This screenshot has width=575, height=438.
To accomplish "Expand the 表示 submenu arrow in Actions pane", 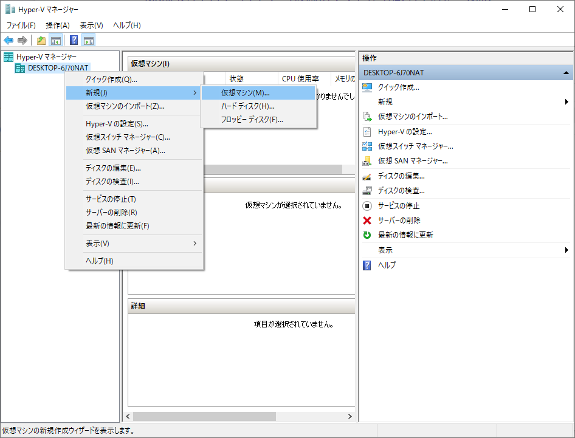I will (x=566, y=250).
